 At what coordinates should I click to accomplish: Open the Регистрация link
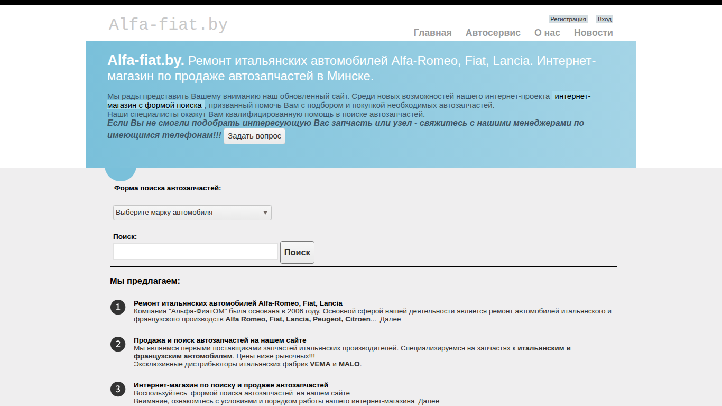point(568,19)
